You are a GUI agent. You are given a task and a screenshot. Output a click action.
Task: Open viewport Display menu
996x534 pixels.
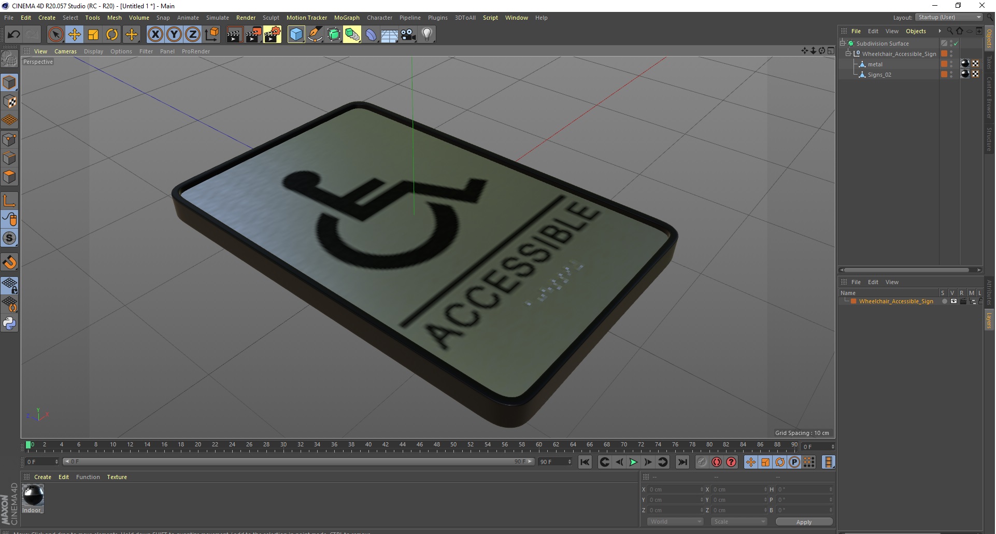click(x=94, y=51)
